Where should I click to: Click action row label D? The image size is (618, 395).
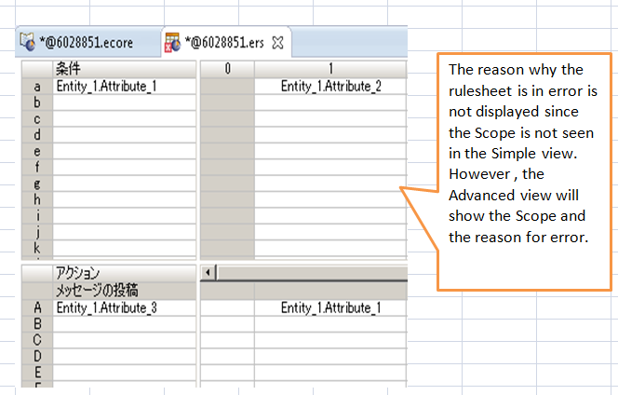click(37, 356)
